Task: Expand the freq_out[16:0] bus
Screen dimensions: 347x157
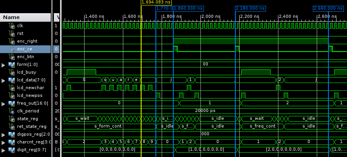Action: click(x=4, y=104)
